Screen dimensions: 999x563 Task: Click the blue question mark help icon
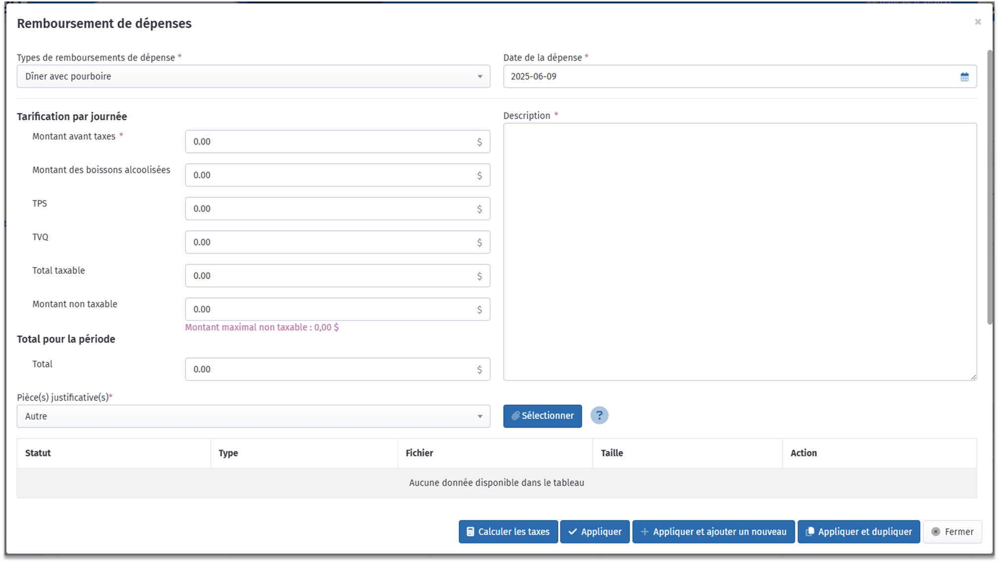coord(599,415)
